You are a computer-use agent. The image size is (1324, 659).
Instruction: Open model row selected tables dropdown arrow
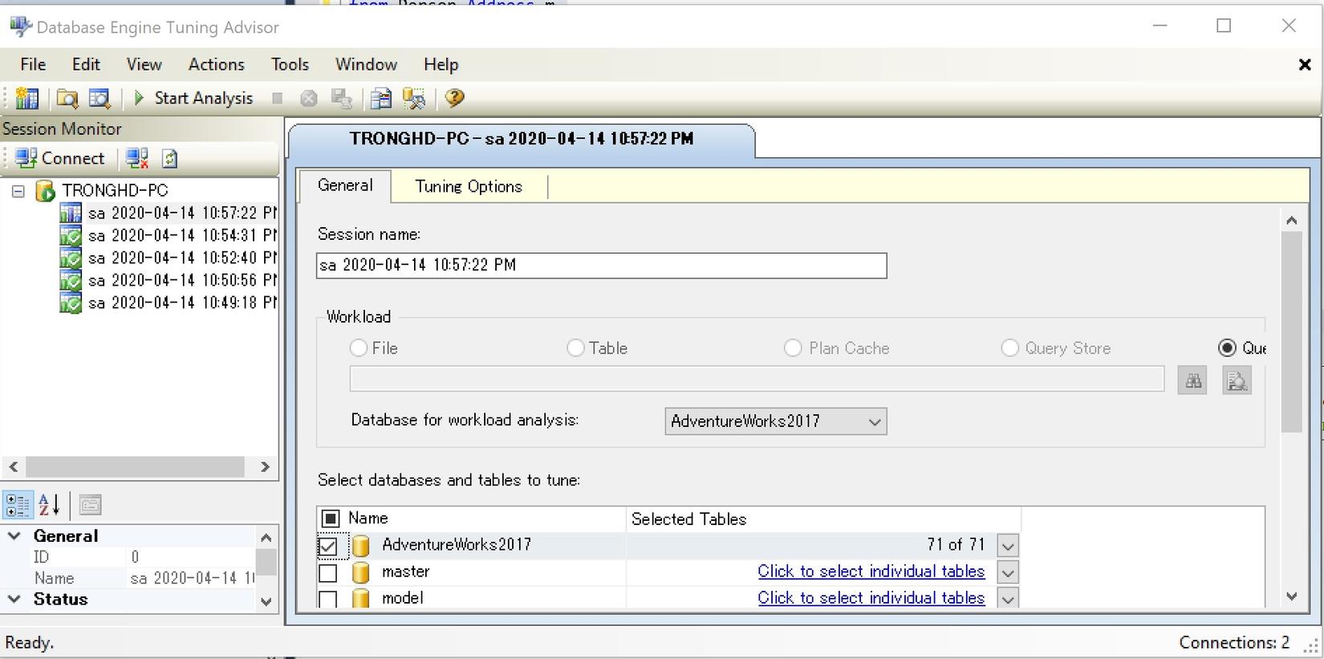point(1008,598)
